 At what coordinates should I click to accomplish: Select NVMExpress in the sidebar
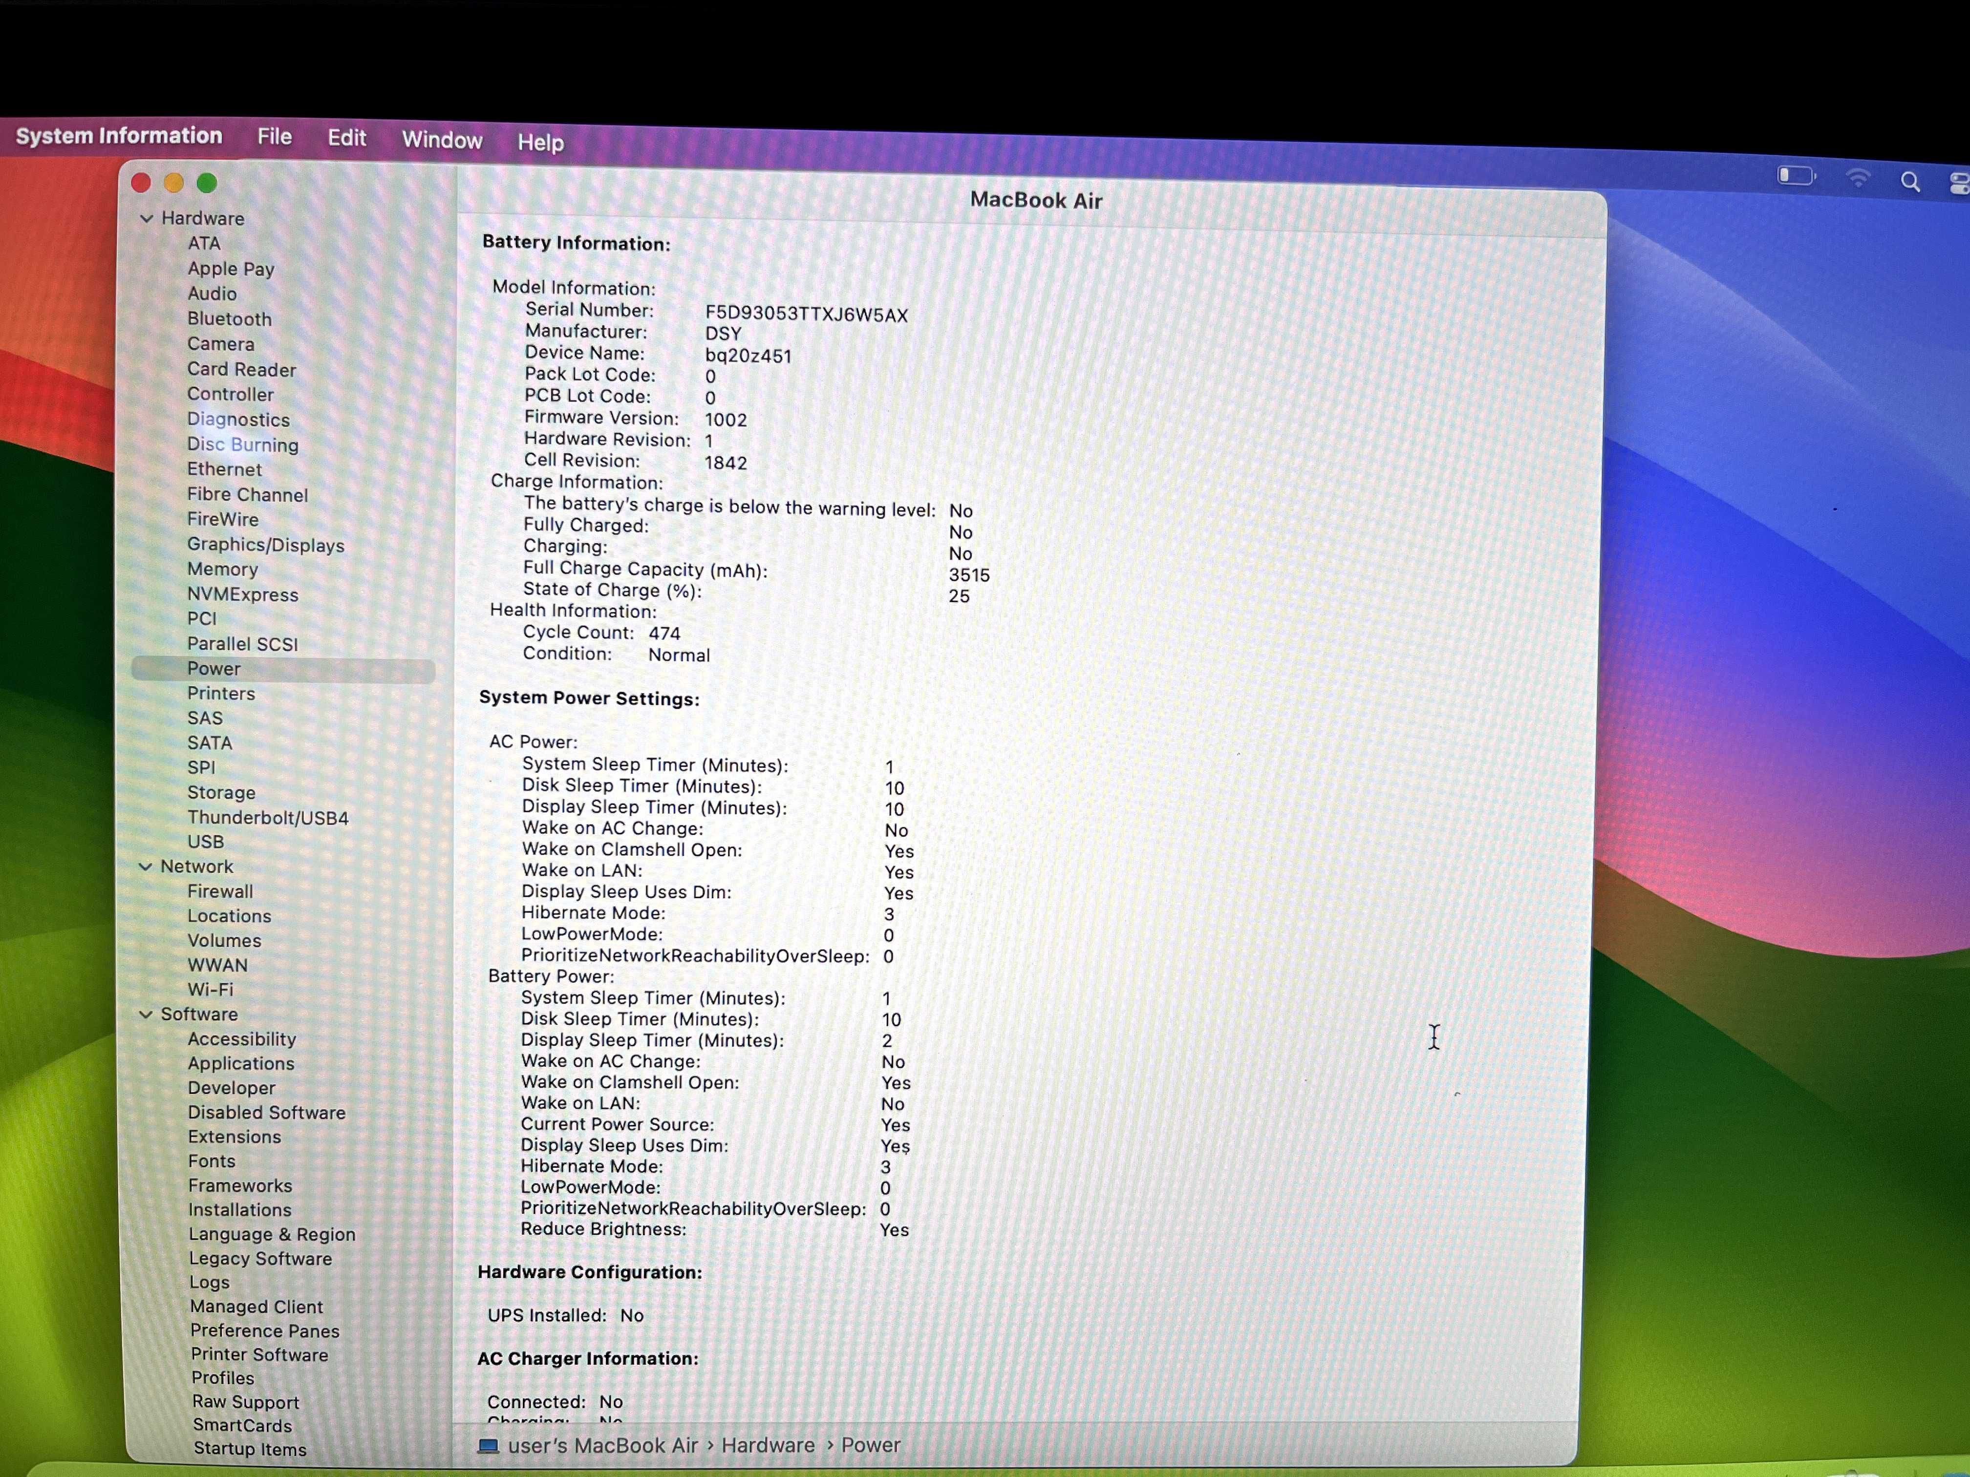[242, 594]
